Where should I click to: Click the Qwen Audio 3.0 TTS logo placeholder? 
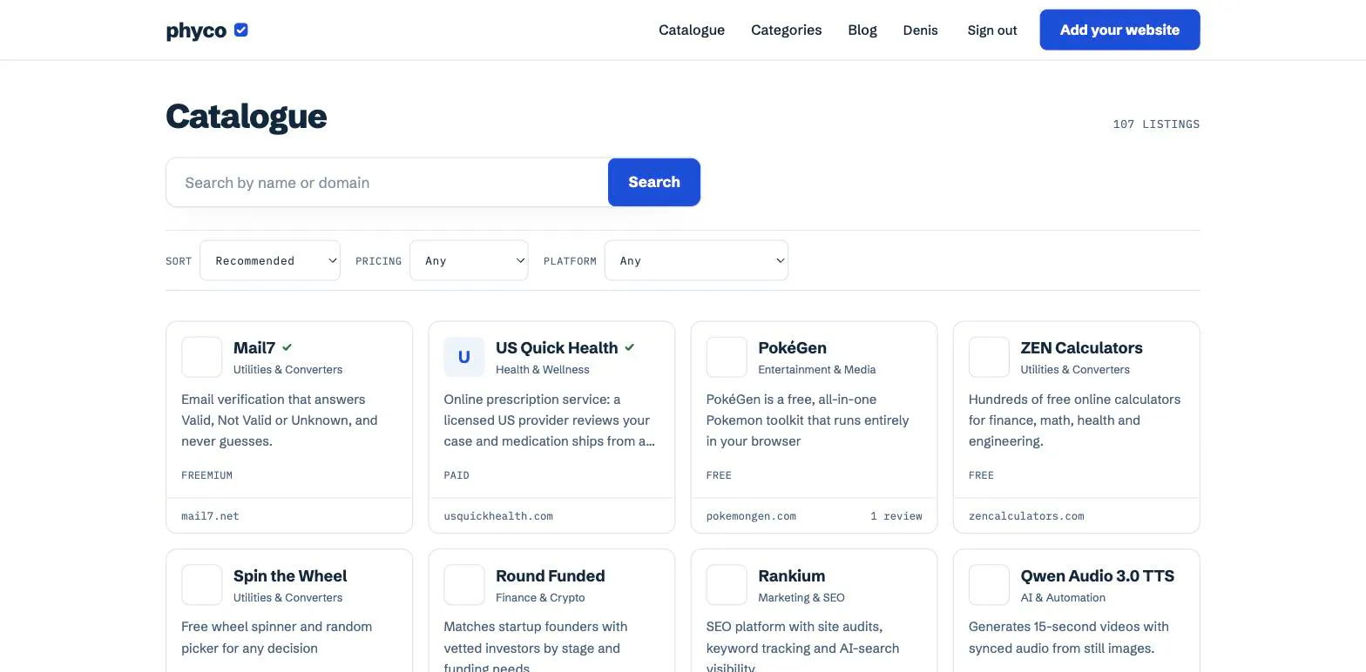(989, 585)
